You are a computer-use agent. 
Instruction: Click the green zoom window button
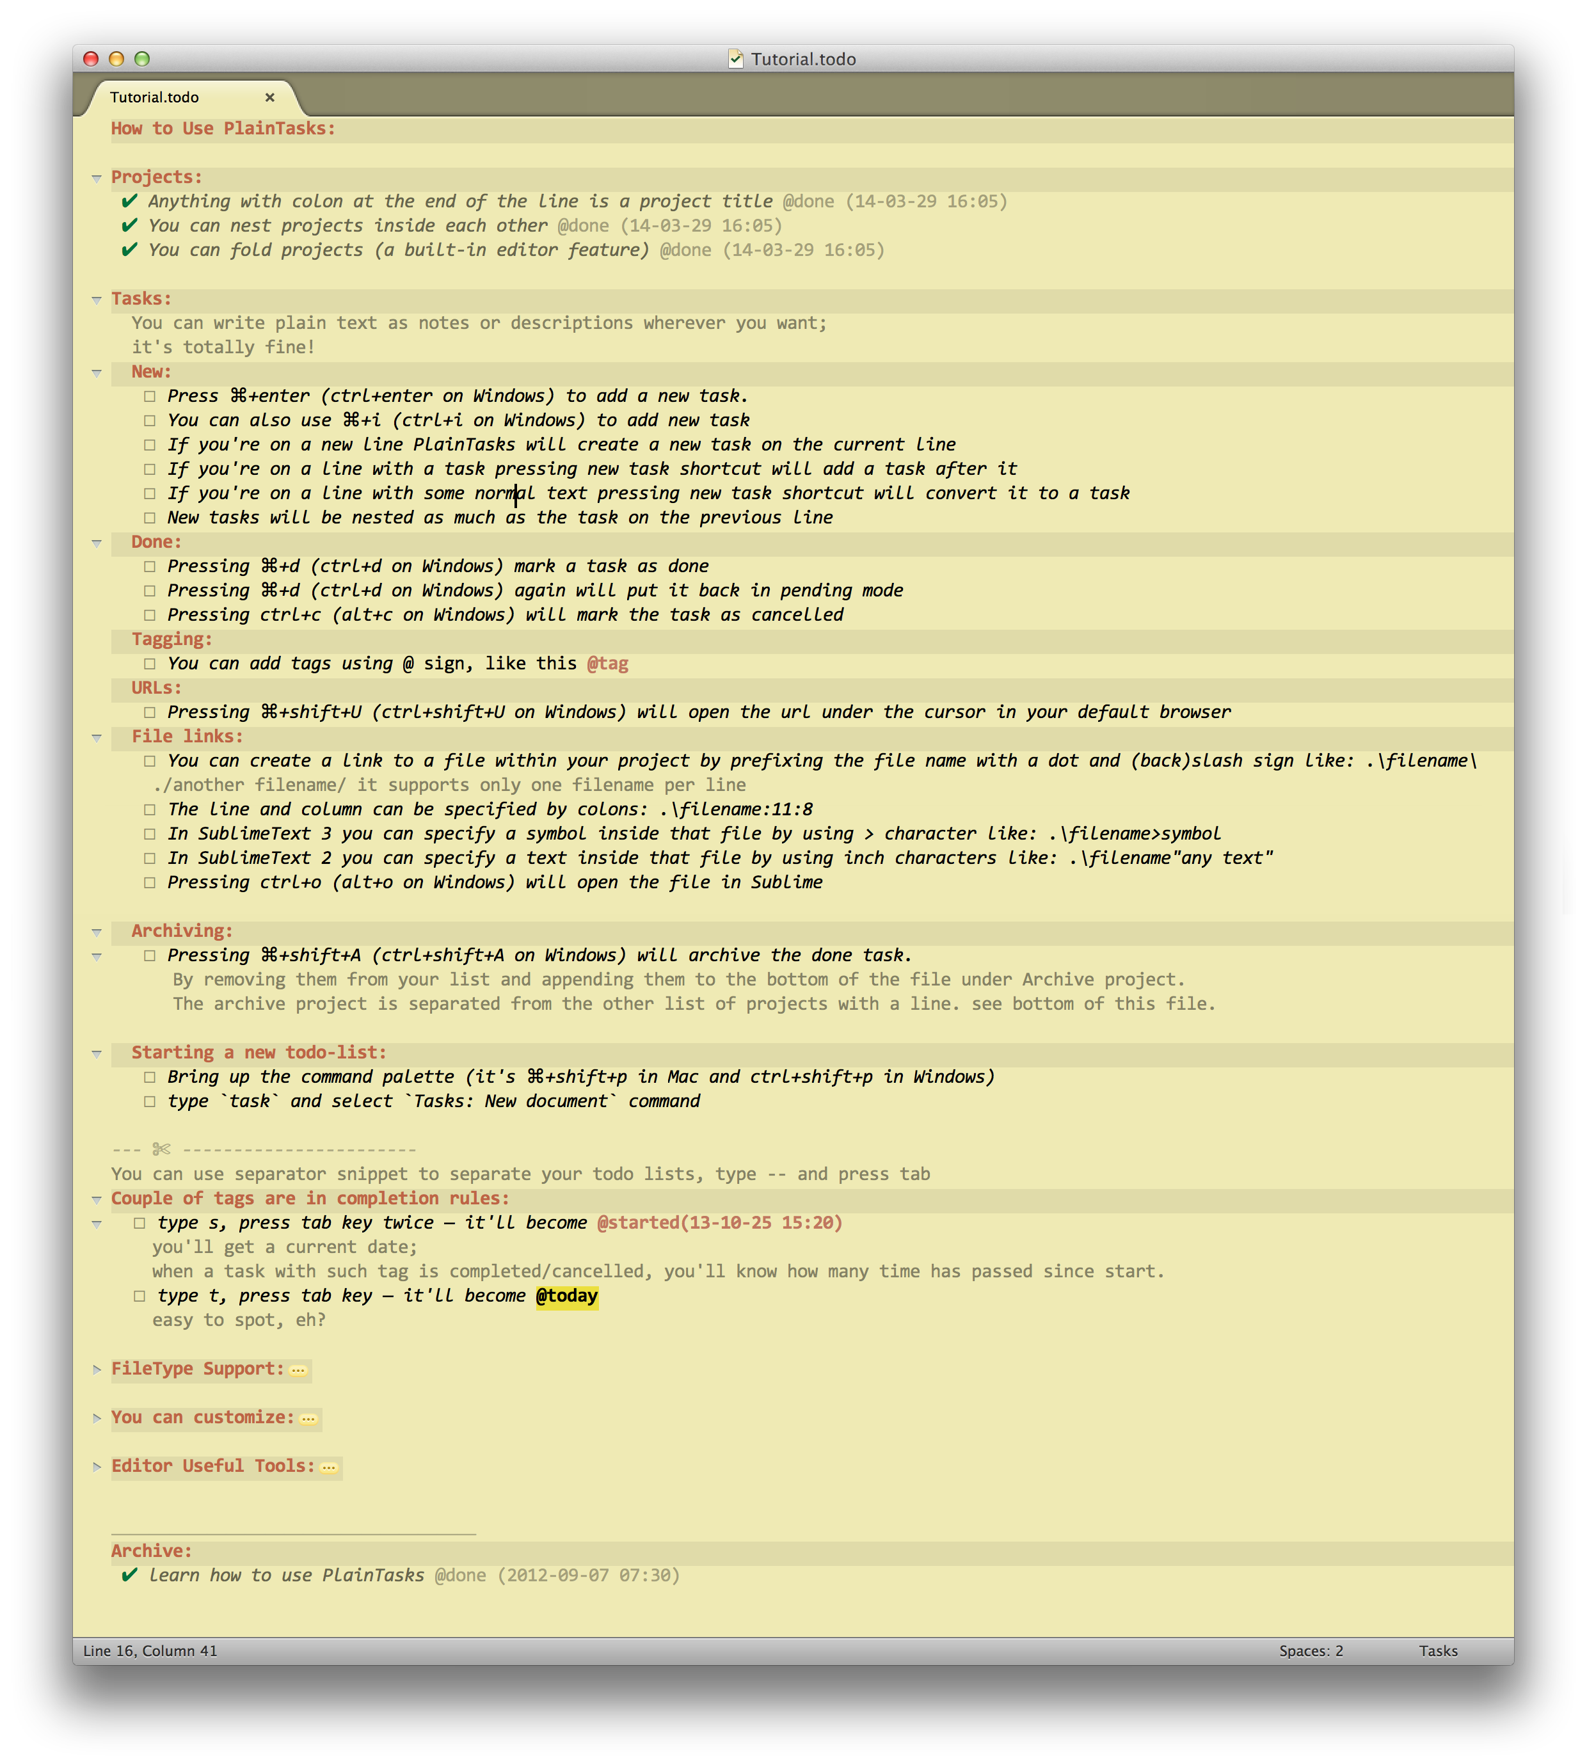pyautogui.click(x=142, y=58)
